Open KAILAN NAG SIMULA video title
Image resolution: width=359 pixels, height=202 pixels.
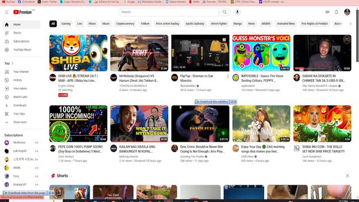coord(137,149)
